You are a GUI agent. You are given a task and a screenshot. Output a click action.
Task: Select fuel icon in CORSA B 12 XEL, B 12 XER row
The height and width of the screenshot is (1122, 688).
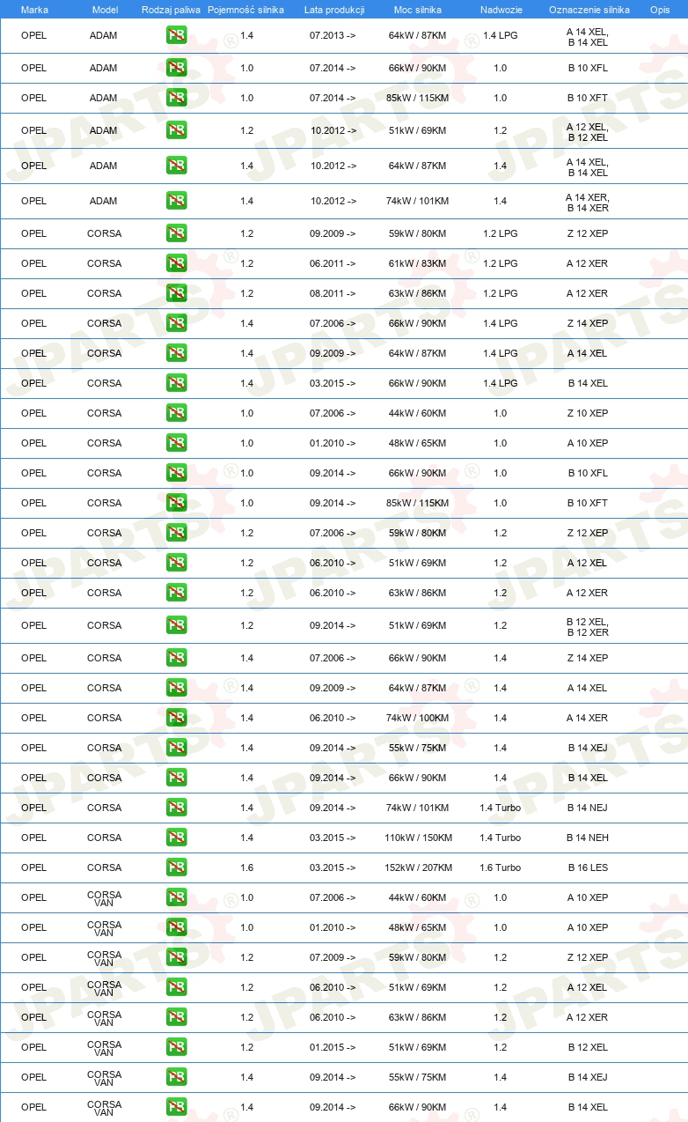coord(176,625)
